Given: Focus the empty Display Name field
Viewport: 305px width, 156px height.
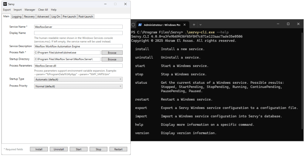Looking at the screenshot, I should click(78, 33).
